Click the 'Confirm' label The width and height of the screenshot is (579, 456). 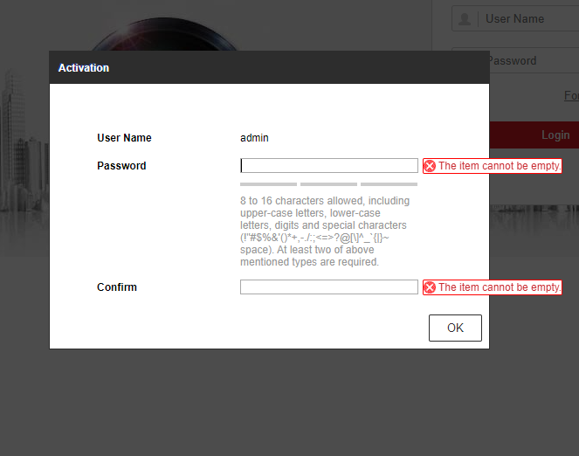117,287
